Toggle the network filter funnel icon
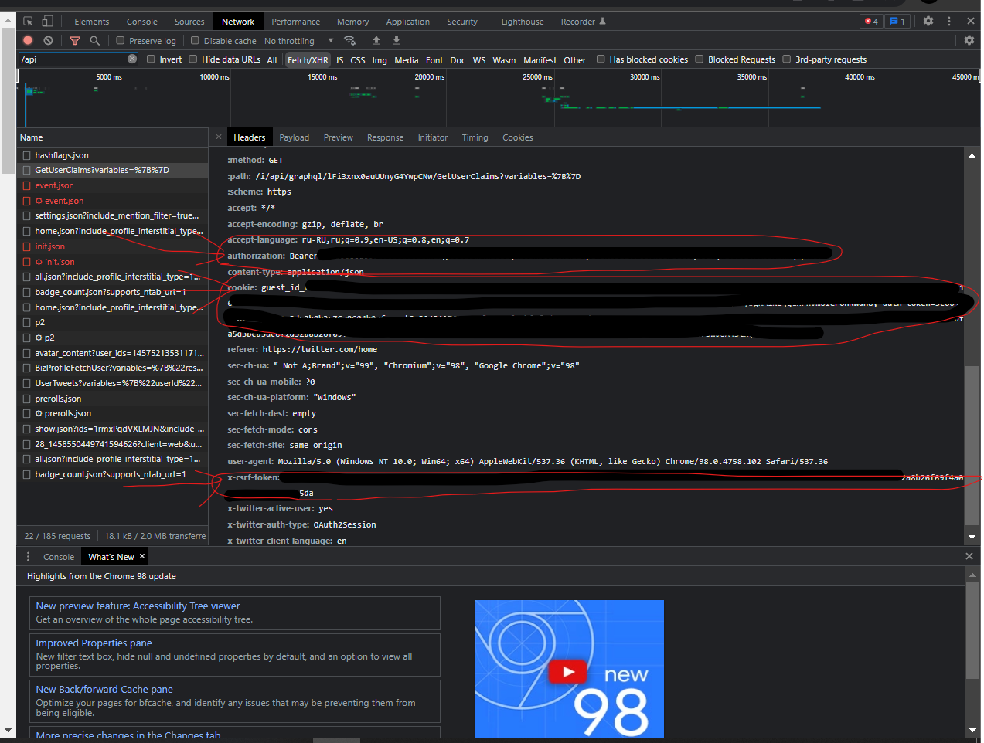The height and width of the screenshot is (743, 984). pos(75,40)
